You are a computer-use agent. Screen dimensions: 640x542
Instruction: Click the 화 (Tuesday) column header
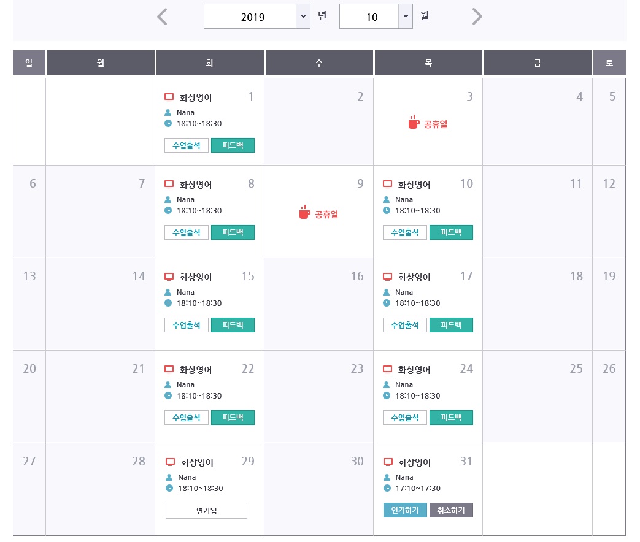[210, 63]
